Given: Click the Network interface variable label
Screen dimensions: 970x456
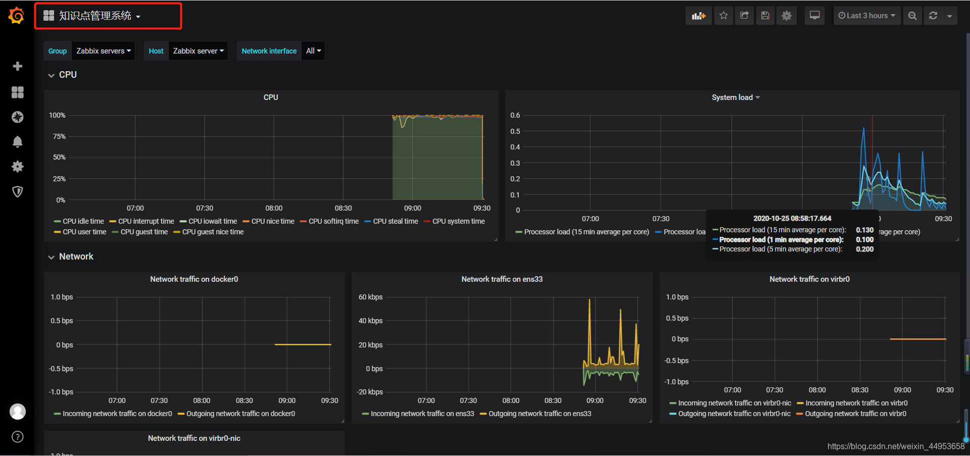Looking at the screenshot, I should coord(269,51).
